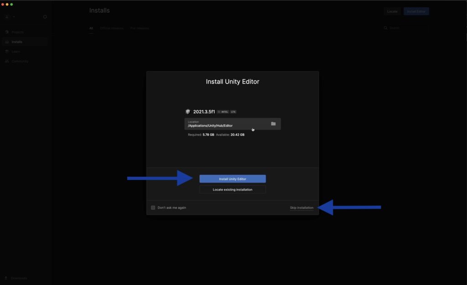Viewport: 467px width, 285px height.
Task: Click the Unity logo beside version 2021.3.5f1
Action: click(x=188, y=112)
